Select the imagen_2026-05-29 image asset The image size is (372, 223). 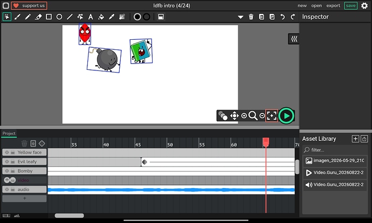point(335,161)
